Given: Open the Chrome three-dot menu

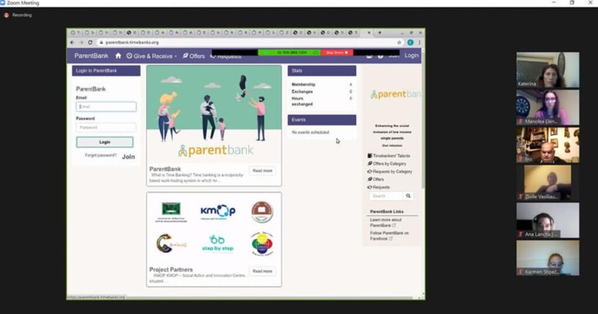Looking at the screenshot, I should [419, 43].
